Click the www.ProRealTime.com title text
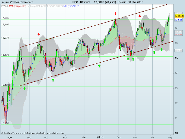This screenshot has width=185, height=139. [x=18, y=2]
